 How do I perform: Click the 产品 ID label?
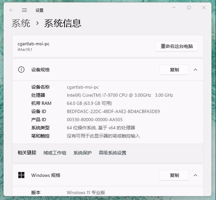39,120
